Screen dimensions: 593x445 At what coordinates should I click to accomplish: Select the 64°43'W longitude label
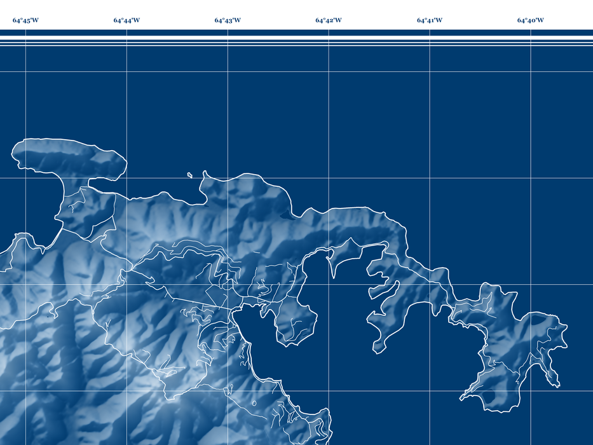pyautogui.click(x=228, y=20)
